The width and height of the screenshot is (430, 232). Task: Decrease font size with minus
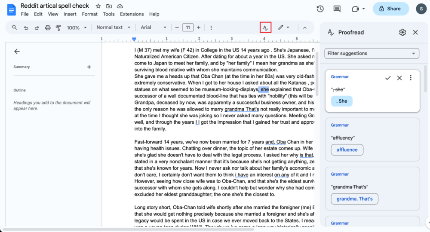[177, 27]
